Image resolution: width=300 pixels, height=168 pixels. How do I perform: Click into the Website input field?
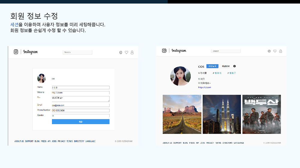[x=80, y=93]
